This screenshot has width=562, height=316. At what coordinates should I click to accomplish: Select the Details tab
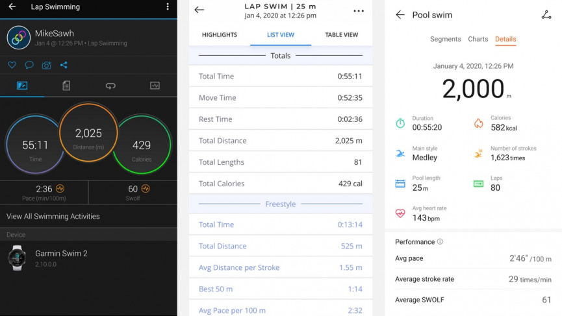[x=505, y=39]
